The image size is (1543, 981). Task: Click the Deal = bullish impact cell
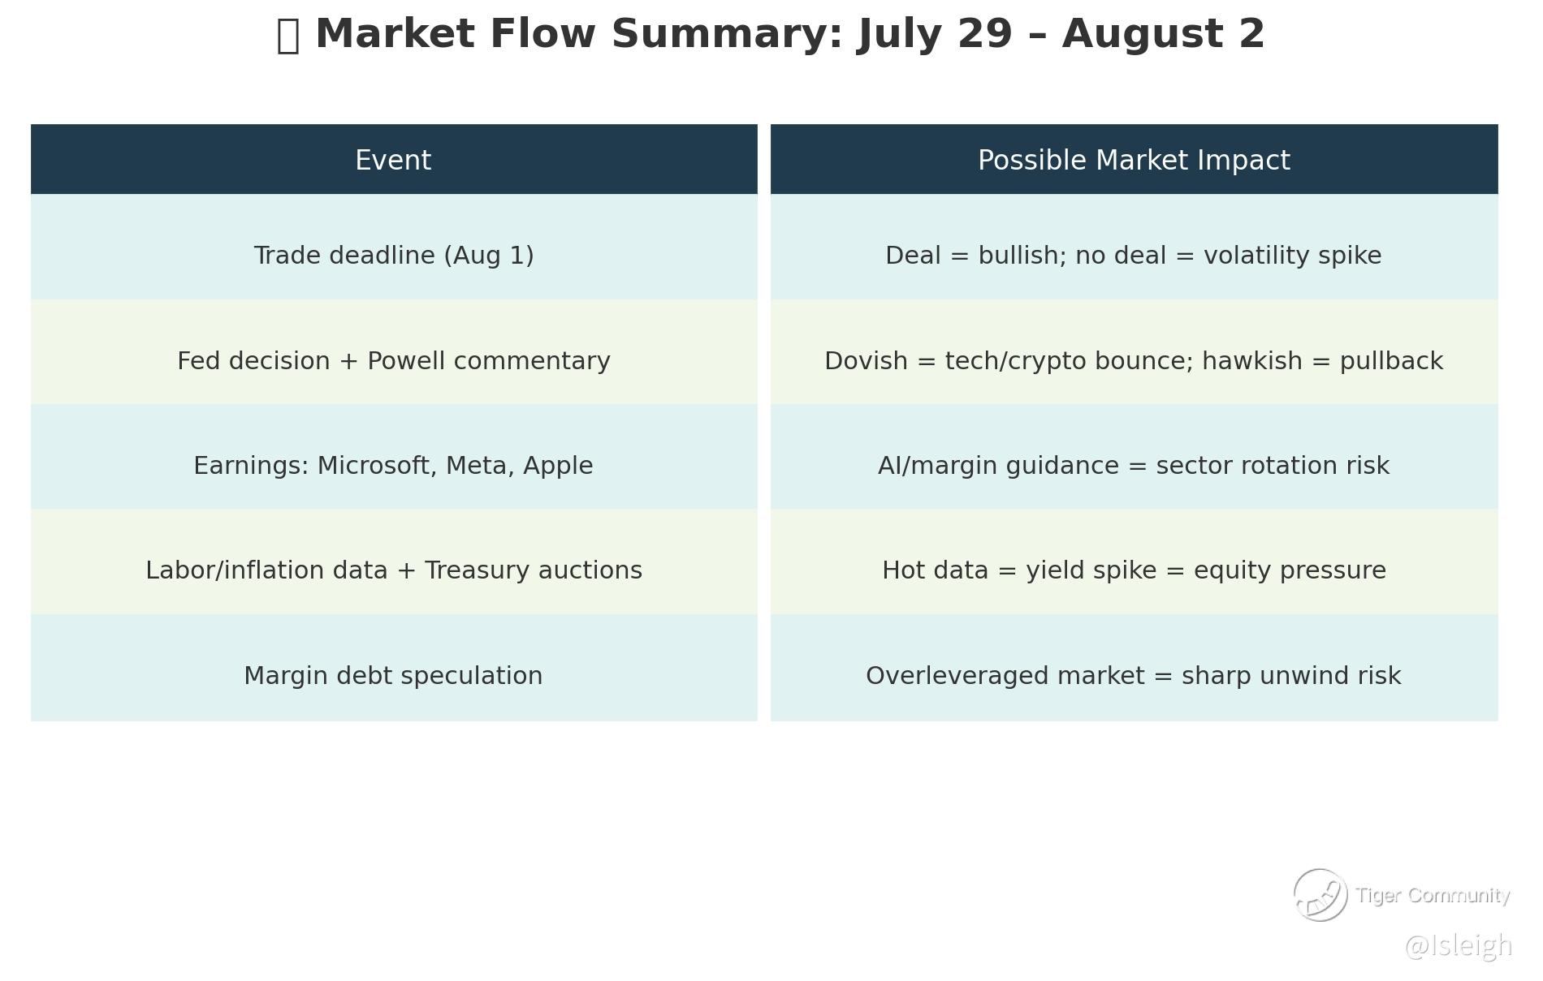(x=1133, y=256)
